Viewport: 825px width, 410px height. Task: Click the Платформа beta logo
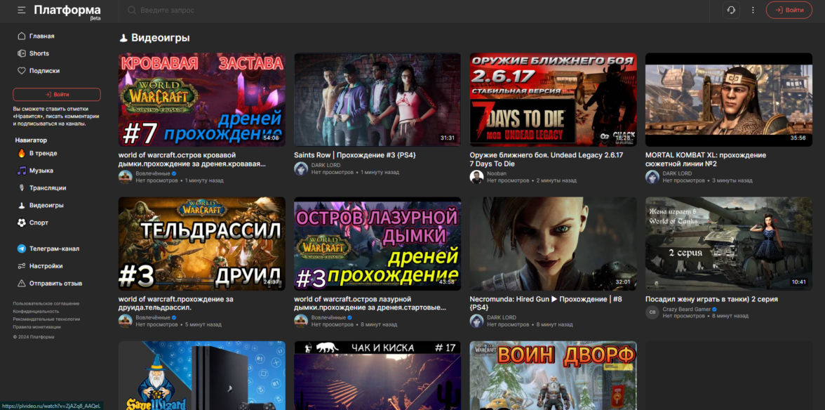point(67,11)
